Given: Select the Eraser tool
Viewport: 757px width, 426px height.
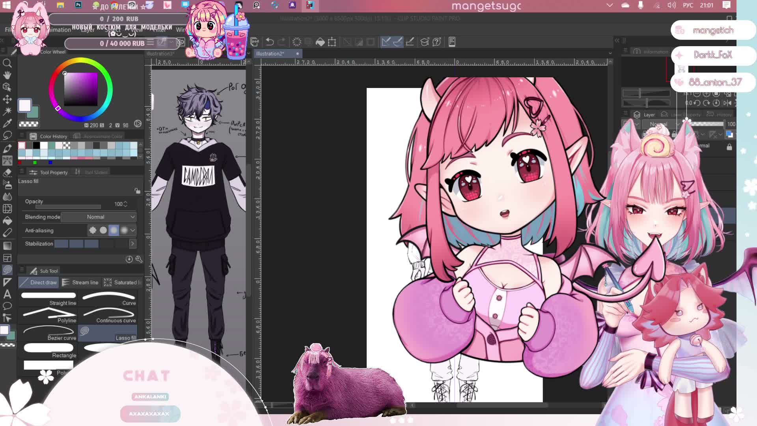Looking at the screenshot, I should 7,173.
